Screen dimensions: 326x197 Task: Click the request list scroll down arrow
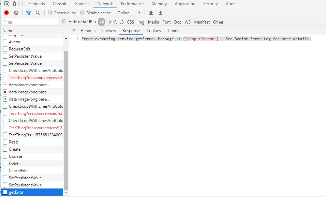click(66, 193)
